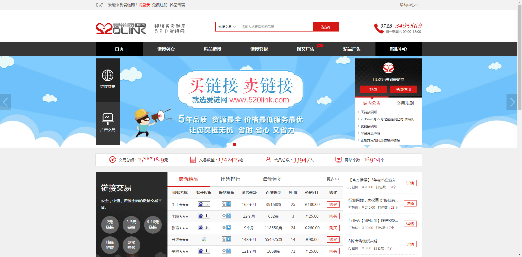Open the 精品链接 navigation menu item
The height and width of the screenshot is (257, 522).
point(213,49)
